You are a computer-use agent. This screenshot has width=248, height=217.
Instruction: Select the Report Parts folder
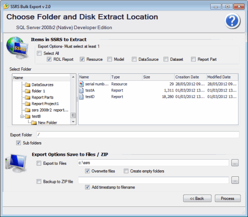(43, 97)
